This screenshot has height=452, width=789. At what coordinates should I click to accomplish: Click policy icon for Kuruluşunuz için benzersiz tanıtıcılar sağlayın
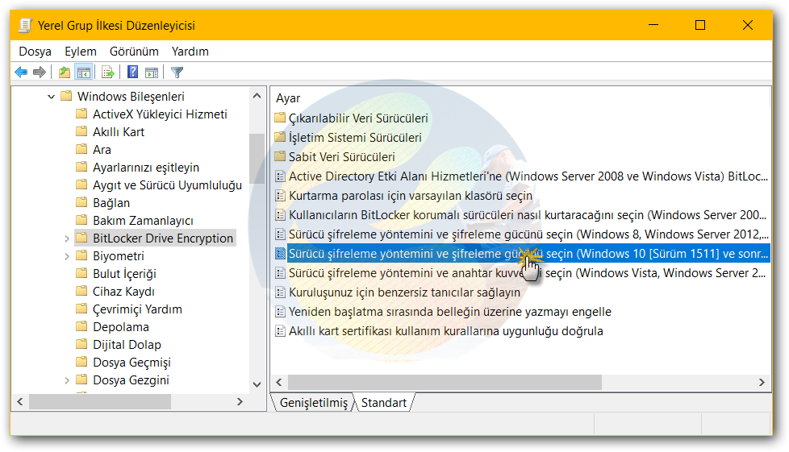coord(280,292)
